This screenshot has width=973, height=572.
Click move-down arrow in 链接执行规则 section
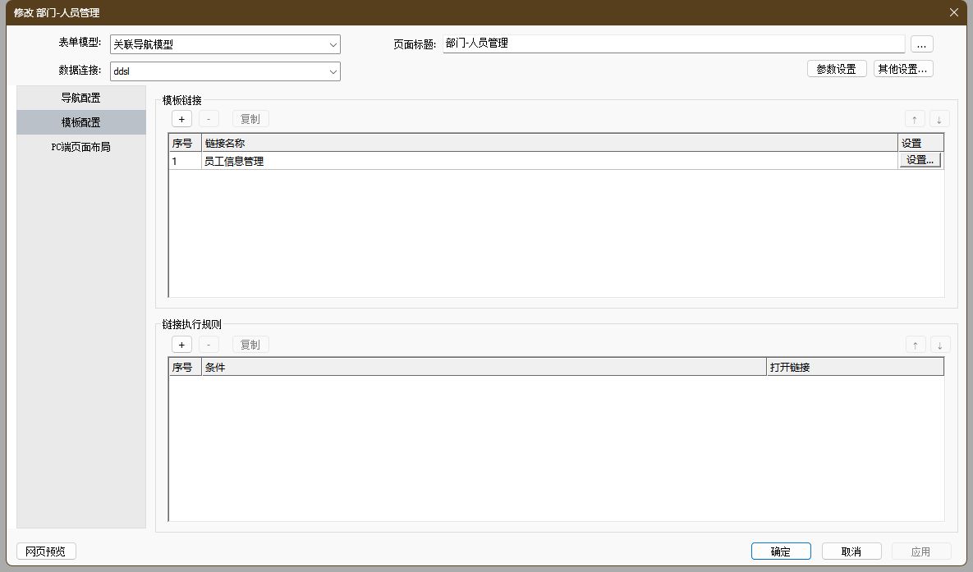[x=939, y=345]
